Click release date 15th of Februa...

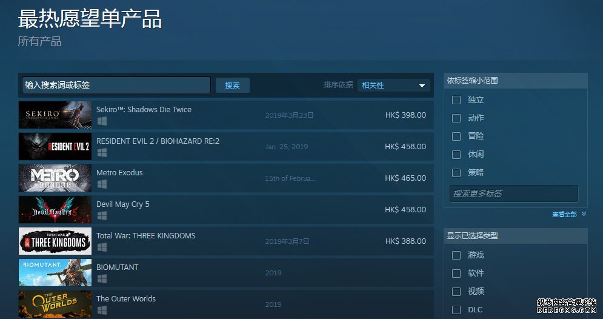click(x=290, y=178)
